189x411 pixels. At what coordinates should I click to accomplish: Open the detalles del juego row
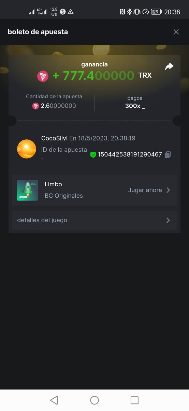pyautogui.click(x=94, y=220)
